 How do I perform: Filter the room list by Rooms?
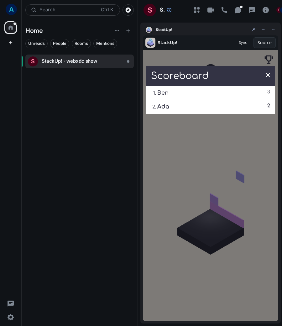coord(81,44)
